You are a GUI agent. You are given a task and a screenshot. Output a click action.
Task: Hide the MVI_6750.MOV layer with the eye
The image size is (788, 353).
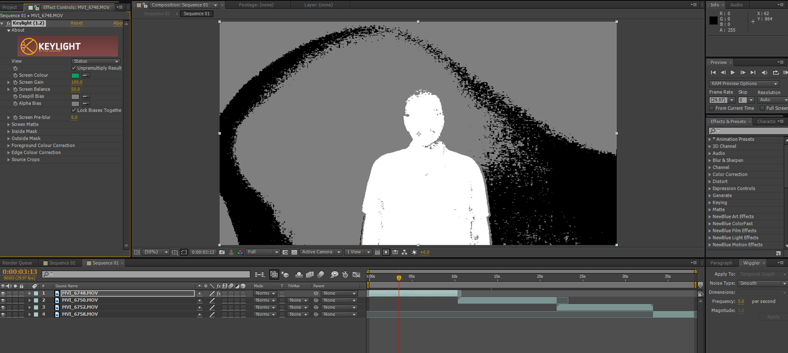[3, 300]
